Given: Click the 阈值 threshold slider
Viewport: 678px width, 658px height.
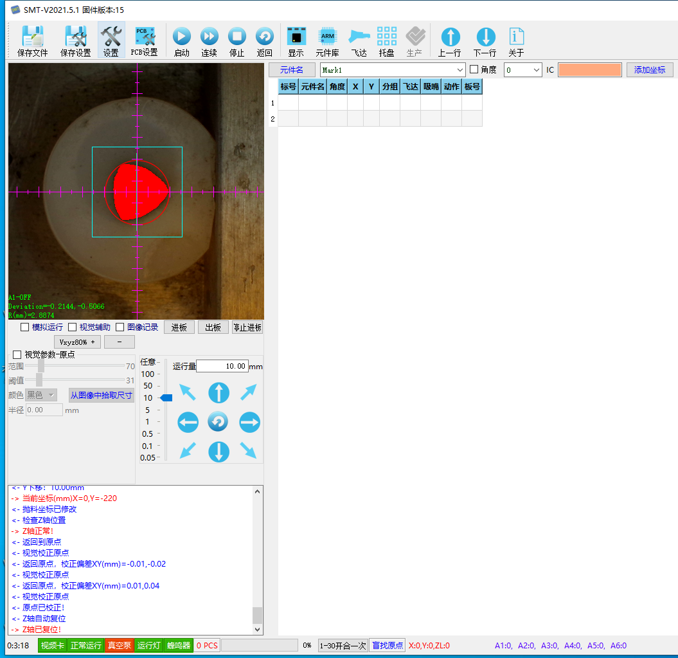Looking at the screenshot, I should coord(75,380).
